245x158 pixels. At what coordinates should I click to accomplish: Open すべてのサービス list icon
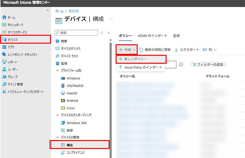4,32
